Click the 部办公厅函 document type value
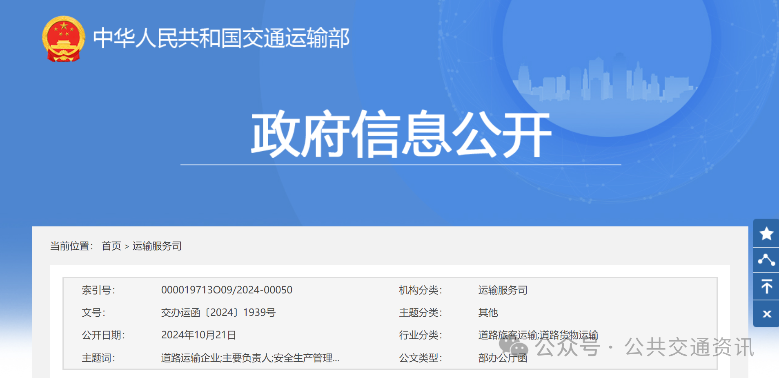Viewport: 779px width, 378px height. pyautogui.click(x=503, y=358)
